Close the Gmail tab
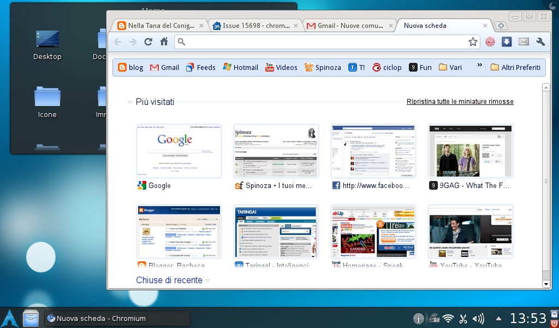Screen dimensions: 559x328 coord(391,26)
